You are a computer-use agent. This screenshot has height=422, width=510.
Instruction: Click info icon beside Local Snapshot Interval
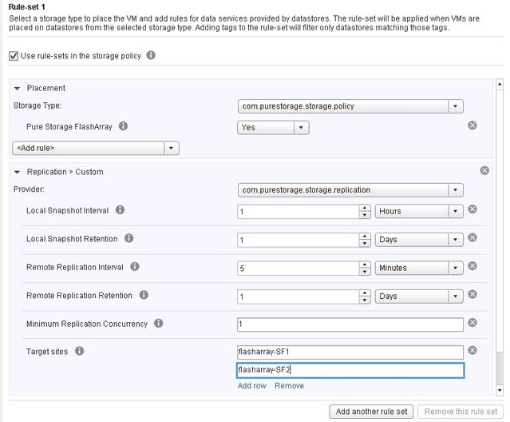(x=120, y=210)
